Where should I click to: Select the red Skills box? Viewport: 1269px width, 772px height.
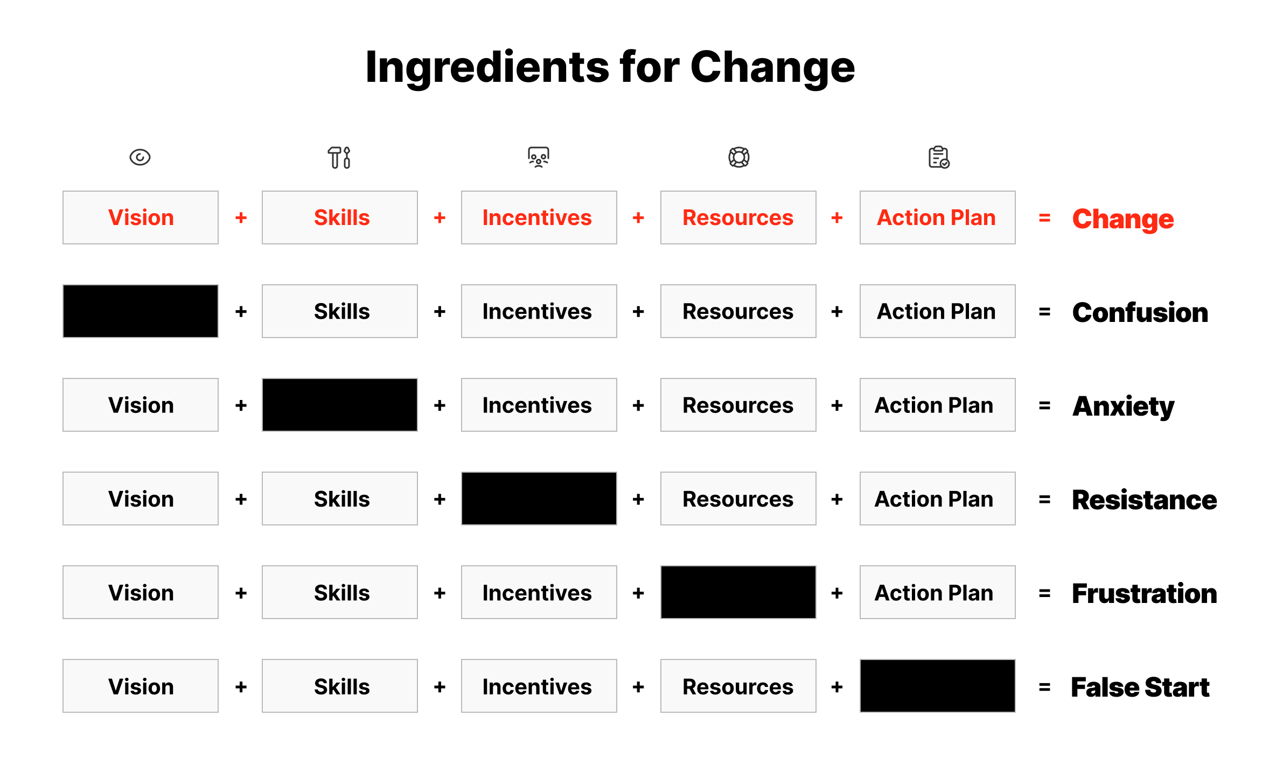[340, 217]
